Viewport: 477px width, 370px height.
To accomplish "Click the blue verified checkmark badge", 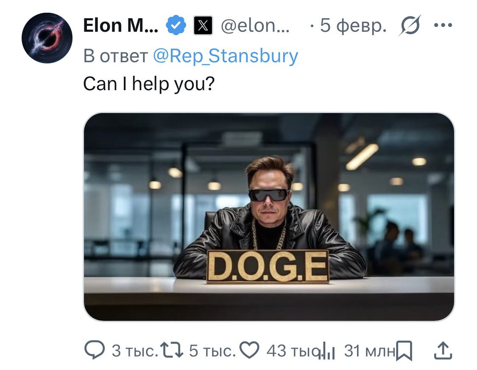I will click(176, 26).
